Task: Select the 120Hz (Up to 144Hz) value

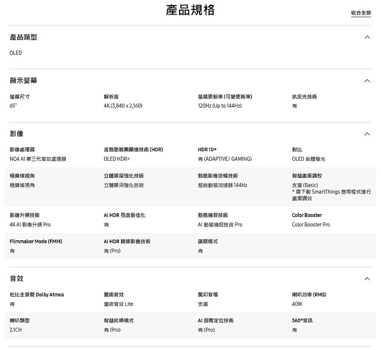Action: tap(220, 105)
